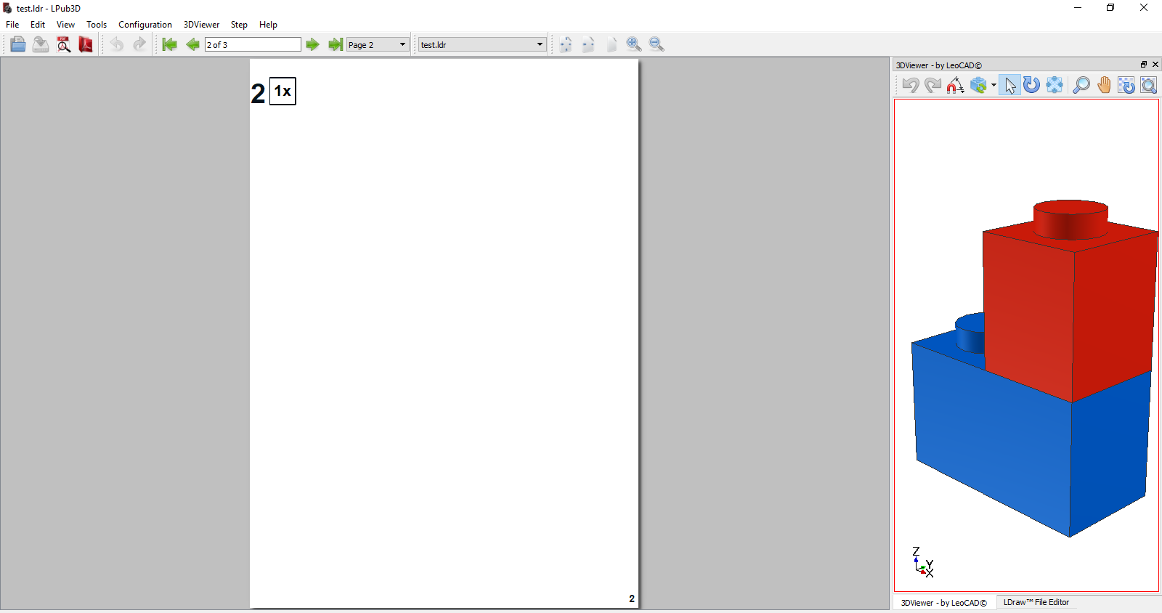Go to the next page with the green arrow

[x=312, y=44]
